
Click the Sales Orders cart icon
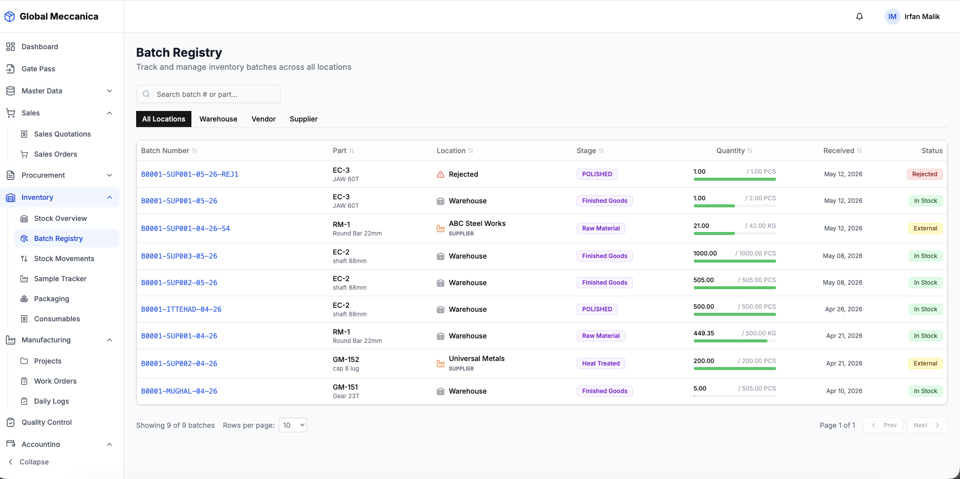(x=24, y=154)
